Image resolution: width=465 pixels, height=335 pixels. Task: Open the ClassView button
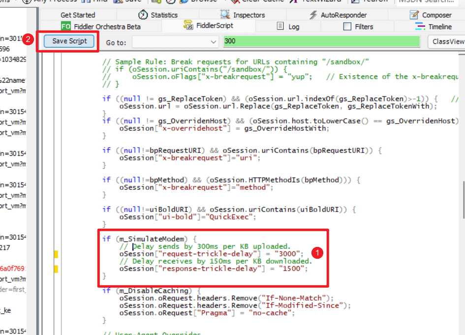448,41
